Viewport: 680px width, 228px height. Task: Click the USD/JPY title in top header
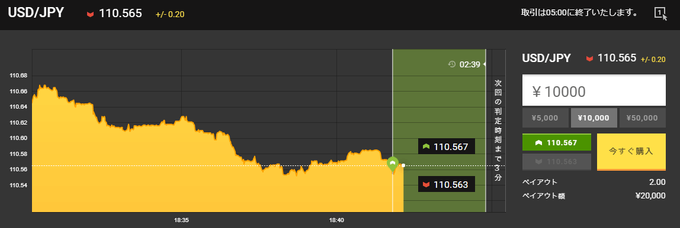(36, 12)
